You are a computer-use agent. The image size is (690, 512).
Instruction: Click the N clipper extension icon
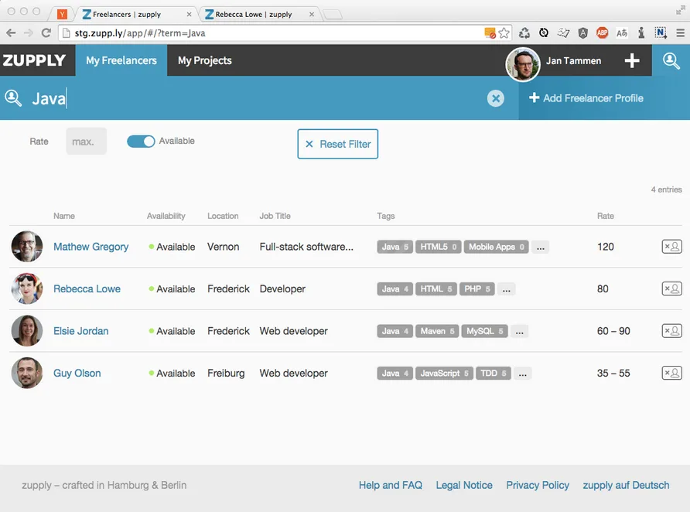660,33
